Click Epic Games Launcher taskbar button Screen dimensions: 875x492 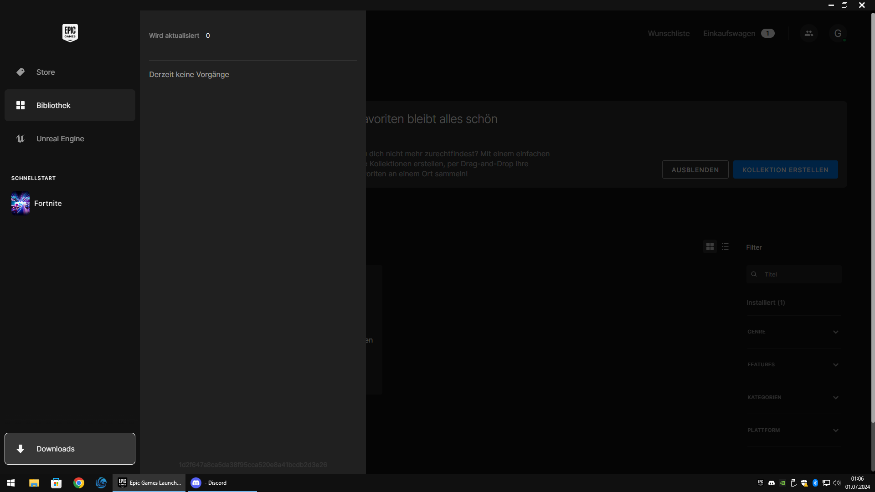[149, 483]
